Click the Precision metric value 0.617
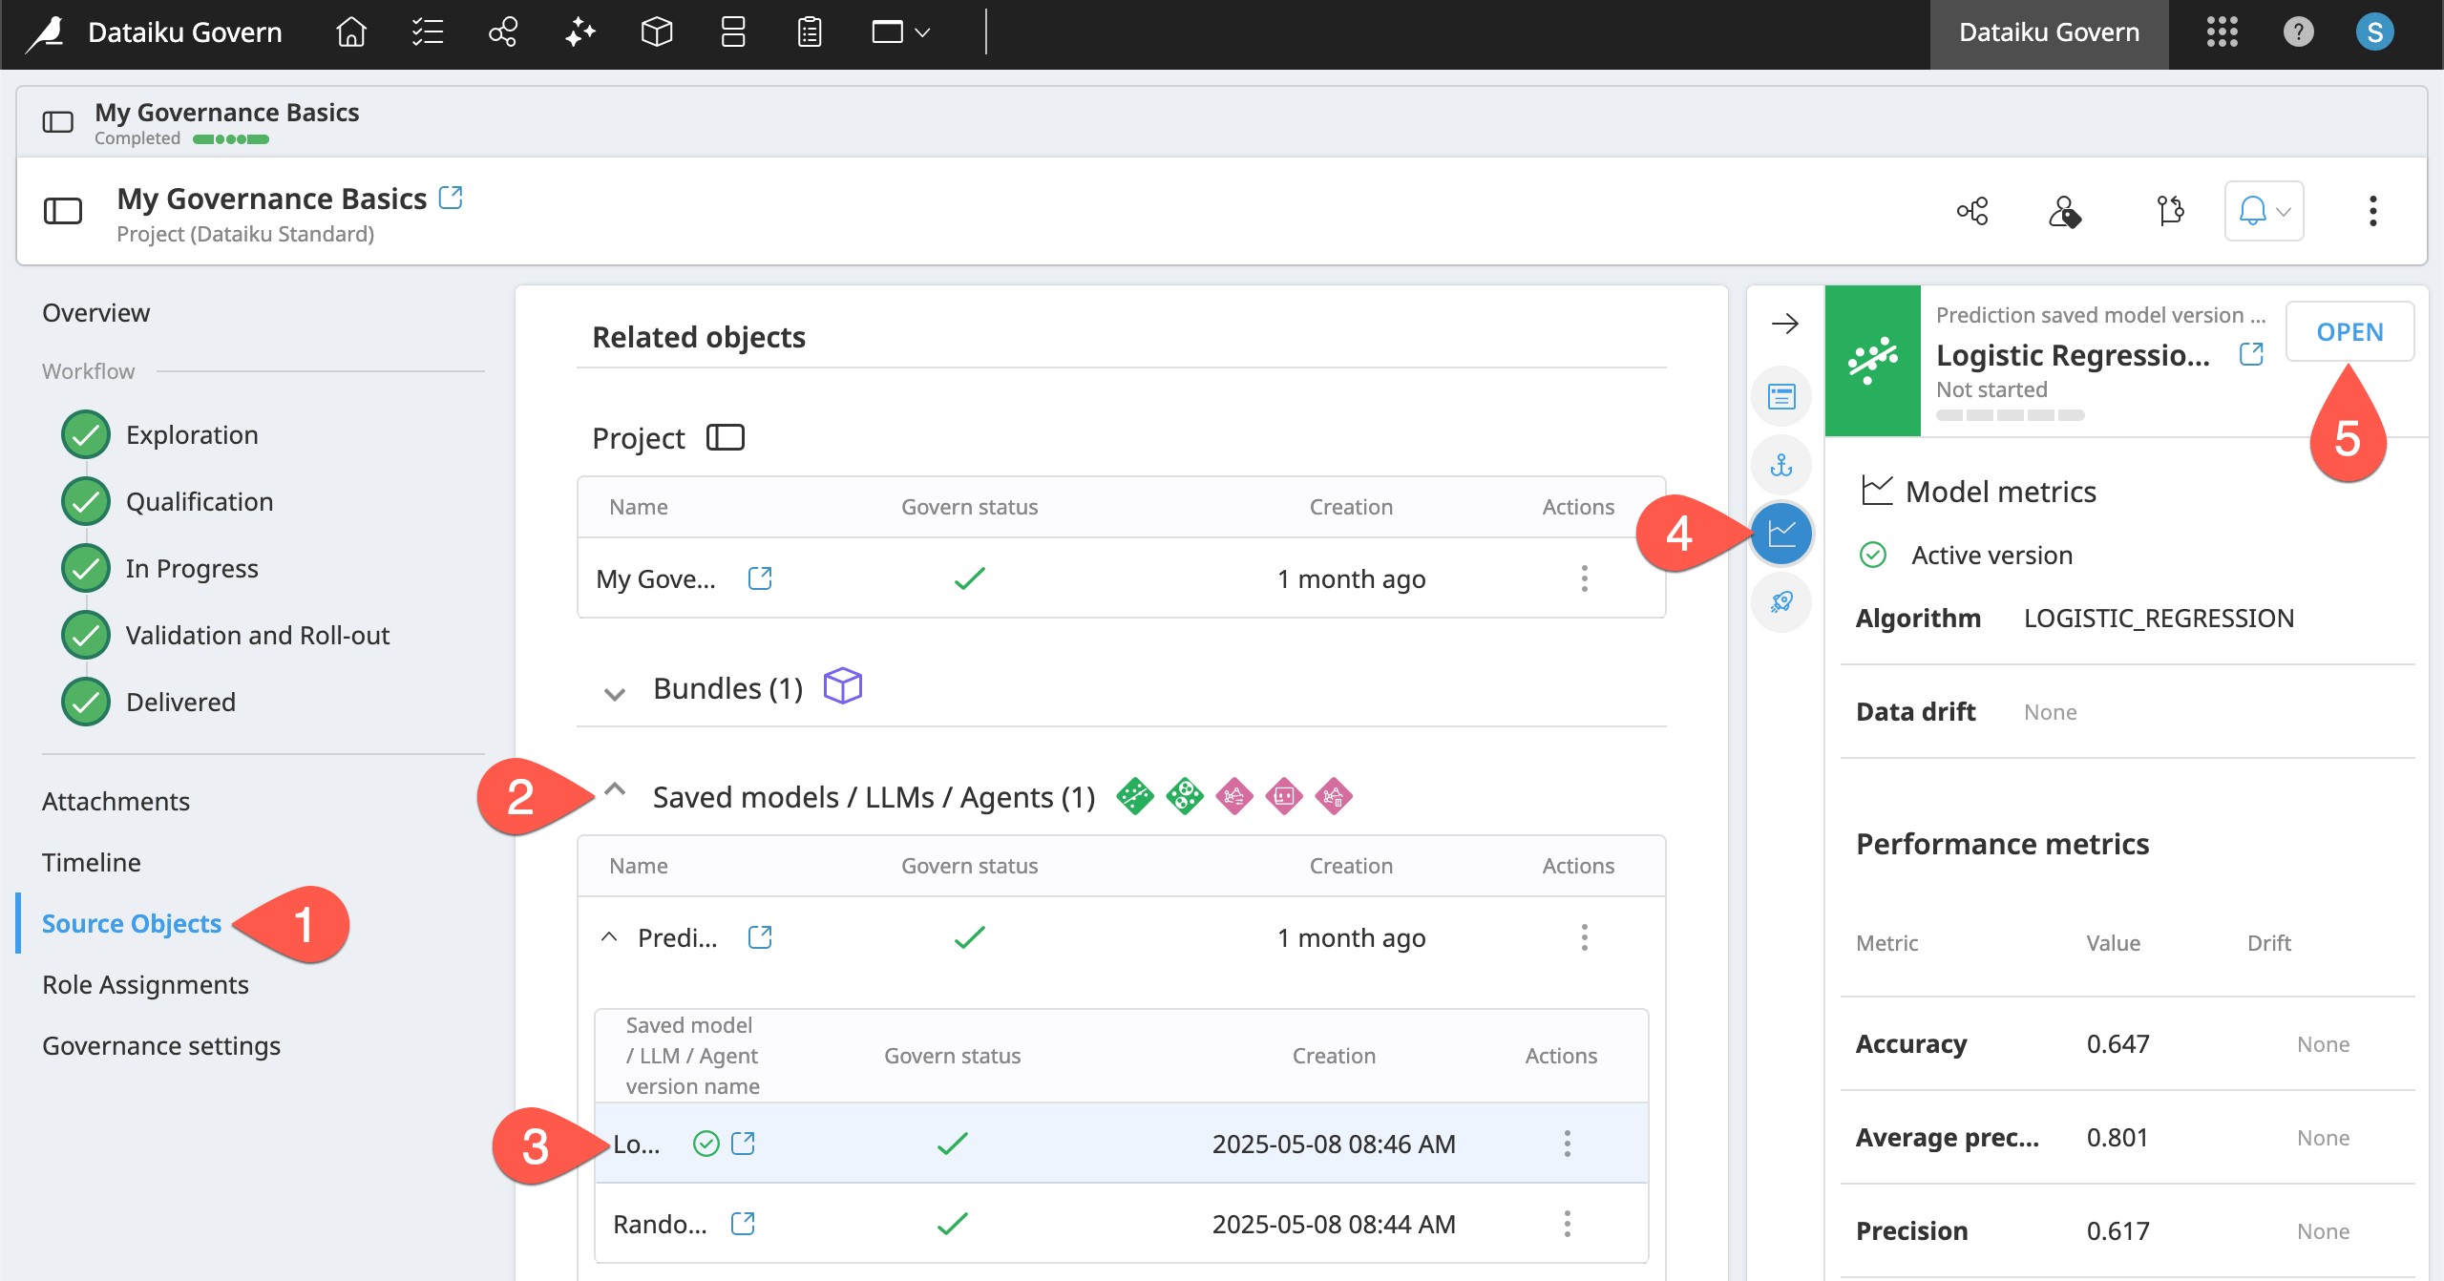This screenshot has width=2444, height=1281. tap(2117, 1230)
